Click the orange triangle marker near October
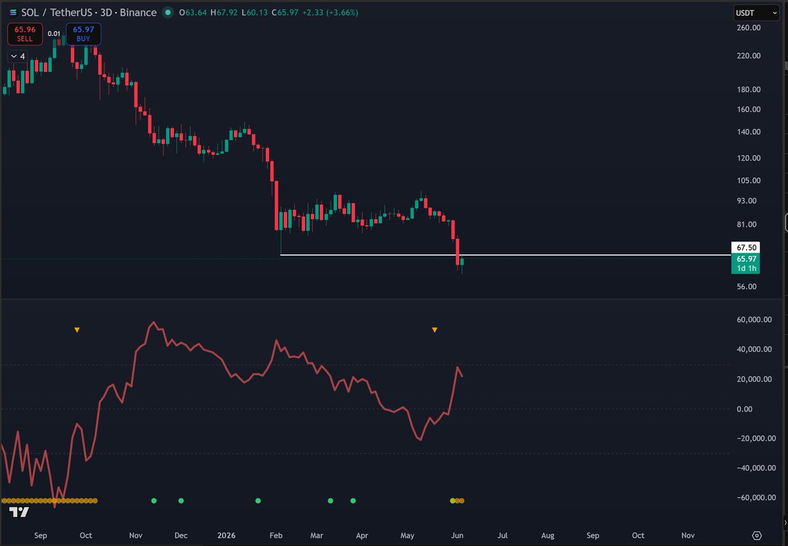Viewport: 788px width, 546px height. 77,329
